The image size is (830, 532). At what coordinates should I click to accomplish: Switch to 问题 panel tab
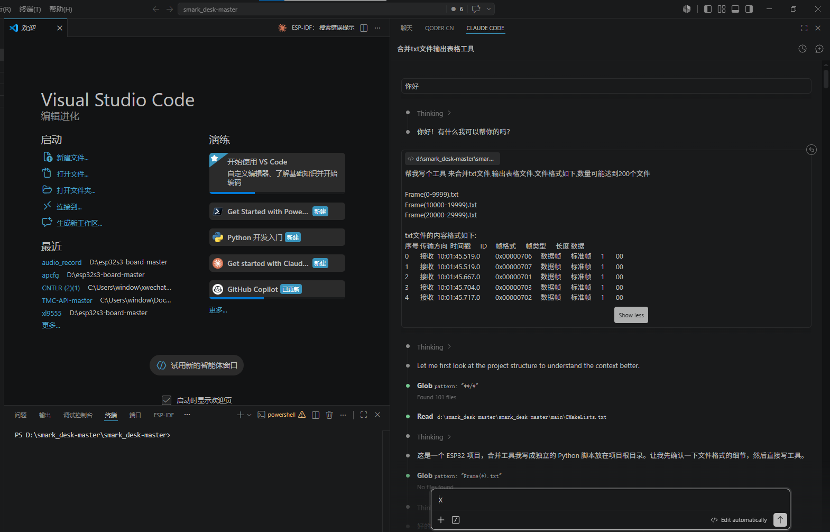21,415
